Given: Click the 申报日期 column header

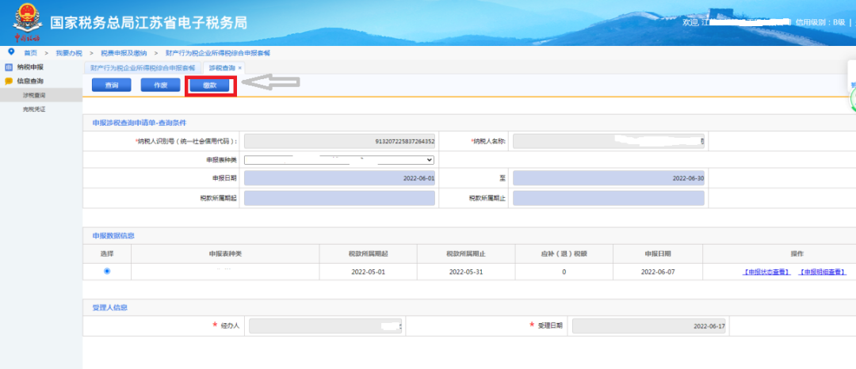Looking at the screenshot, I should pyautogui.click(x=658, y=254).
